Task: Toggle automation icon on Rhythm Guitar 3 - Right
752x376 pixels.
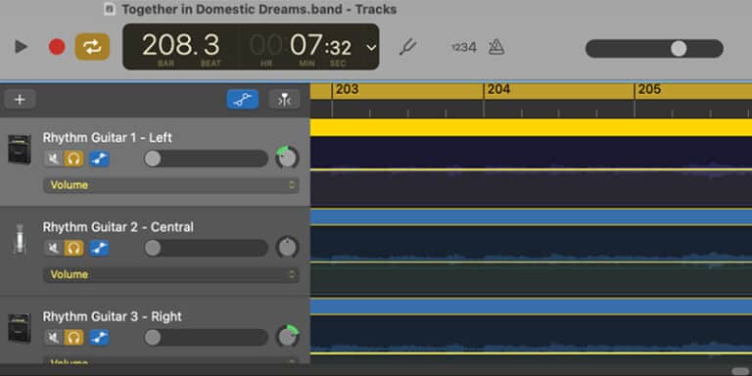Action: coord(99,338)
